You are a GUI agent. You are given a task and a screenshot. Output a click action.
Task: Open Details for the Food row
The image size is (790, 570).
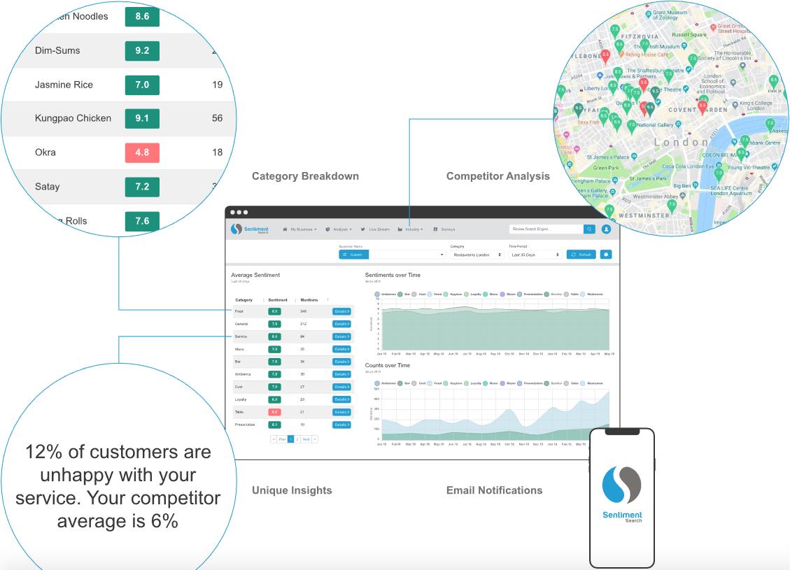tap(341, 312)
